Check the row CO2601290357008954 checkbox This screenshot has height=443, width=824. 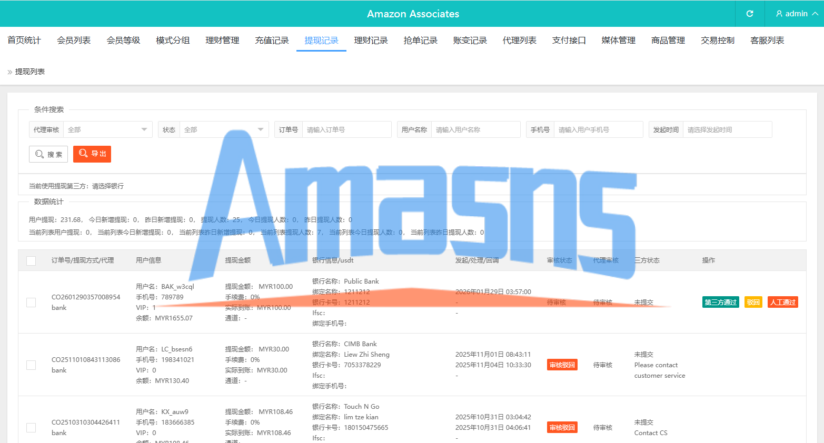tap(31, 303)
